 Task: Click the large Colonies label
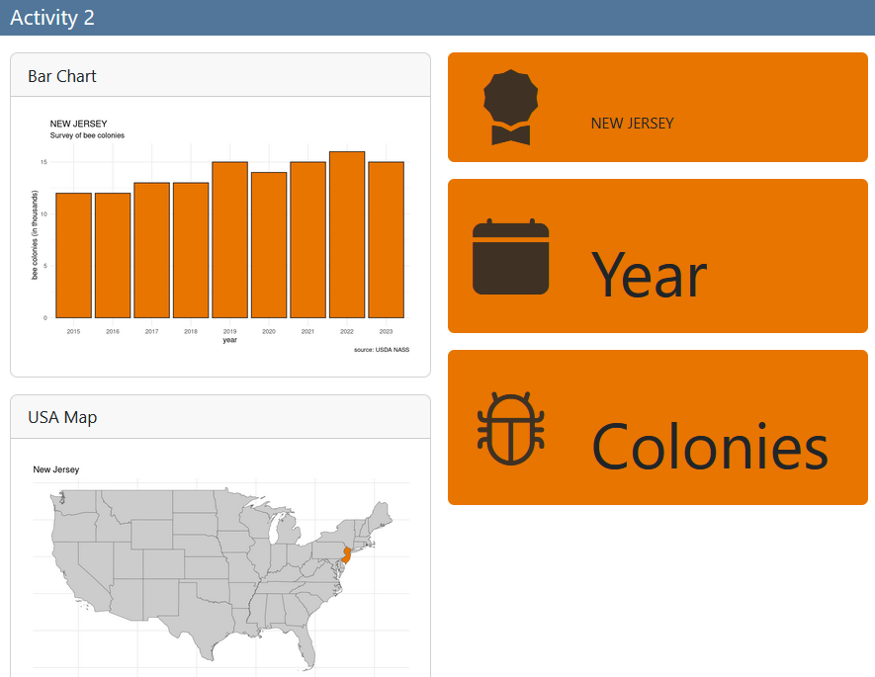[709, 447]
